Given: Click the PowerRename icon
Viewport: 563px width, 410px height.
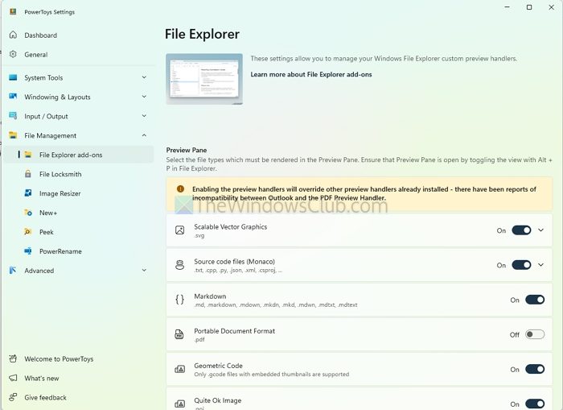Looking at the screenshot, I should pyautogui.click(x=28, y=251).
